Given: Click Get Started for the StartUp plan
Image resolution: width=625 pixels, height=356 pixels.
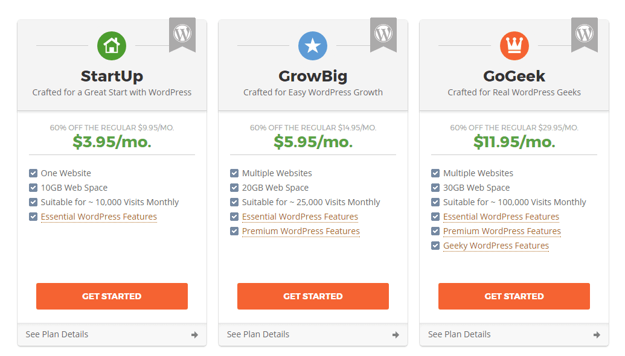Looking at the screenshot, I should pos(112,296).
